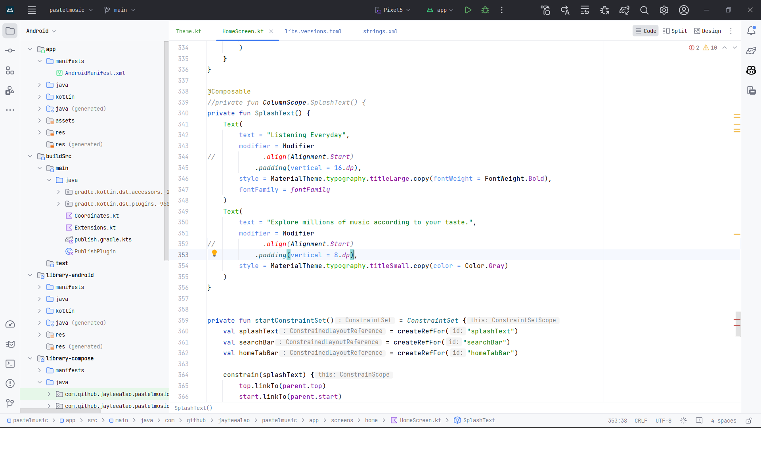Open the Notifications bell panel
Screen dimensions: 761x465
coord(751,31)
